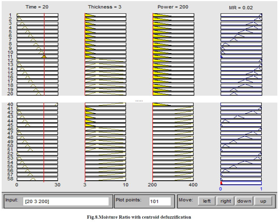Click rule number 20
The height and width of the screenshot is (222, 279).
click(x=10, y=94)
